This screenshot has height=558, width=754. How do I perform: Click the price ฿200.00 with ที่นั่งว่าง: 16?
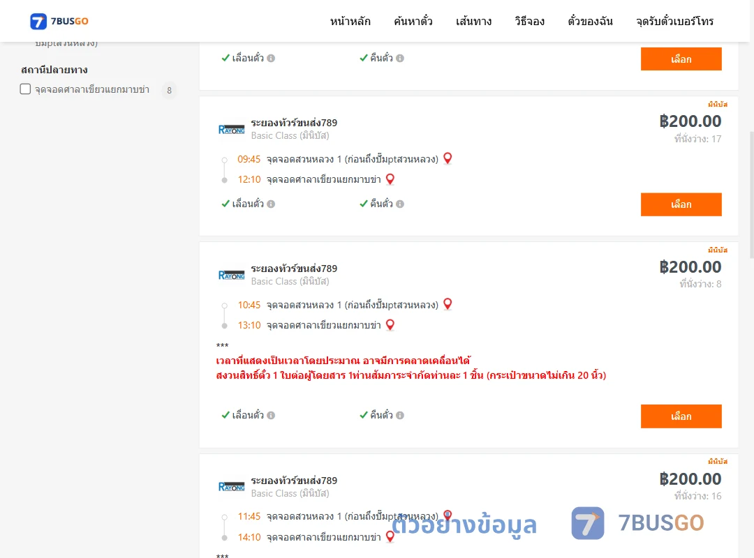(x=690, y=478)
